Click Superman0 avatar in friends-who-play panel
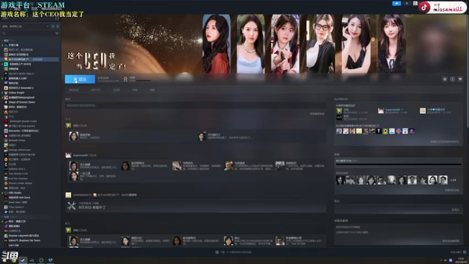The width and height of the screenshot is (469, 264). coord(380,111)
